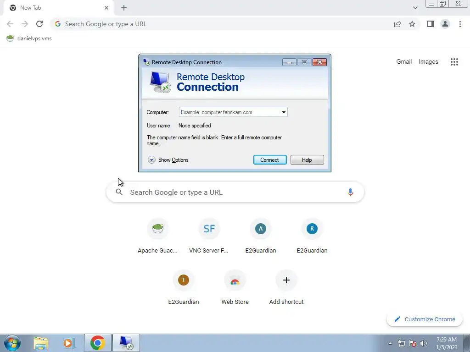Click the Help button in the Remote Desktop dialog
The image size is (470, 352).
(307, 160)
